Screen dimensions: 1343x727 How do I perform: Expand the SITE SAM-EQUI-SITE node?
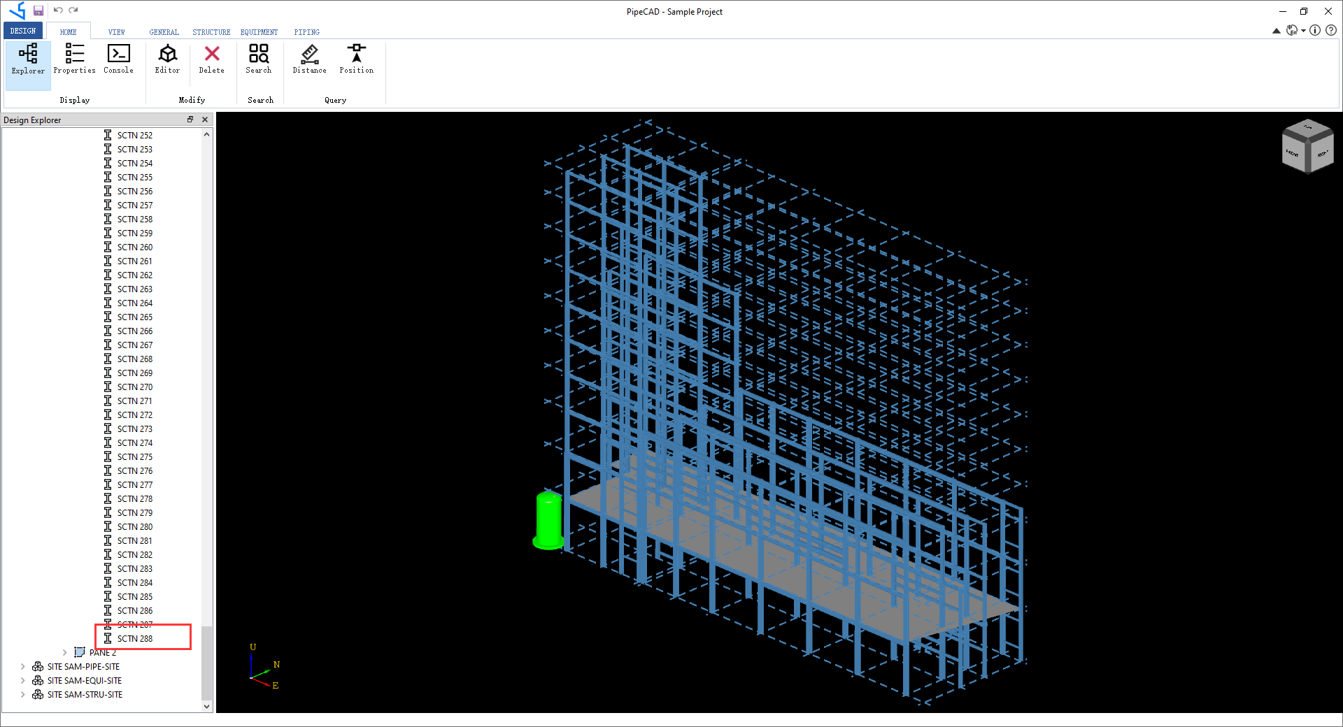coord(23,680)
